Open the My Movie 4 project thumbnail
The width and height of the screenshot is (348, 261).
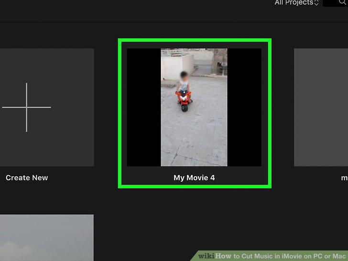(194, 107)
